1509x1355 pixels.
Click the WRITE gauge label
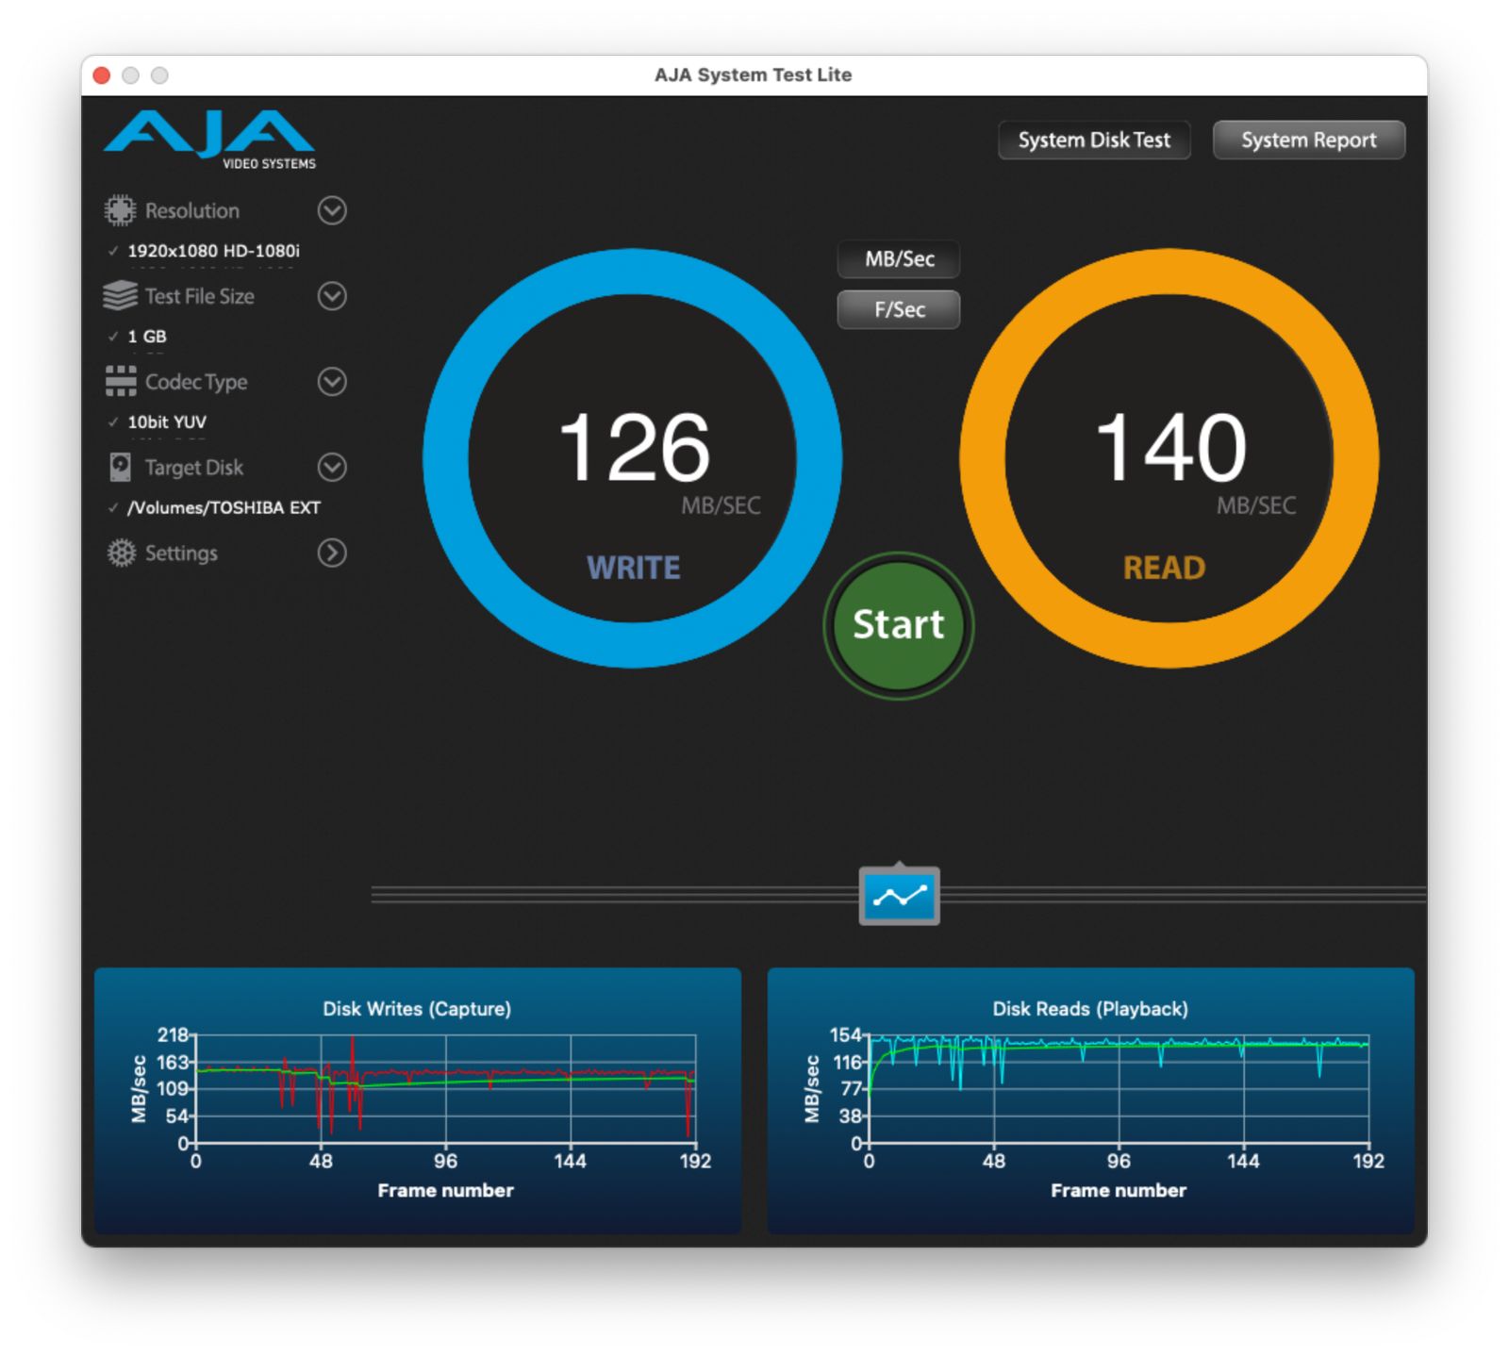(x=634, y=568)
